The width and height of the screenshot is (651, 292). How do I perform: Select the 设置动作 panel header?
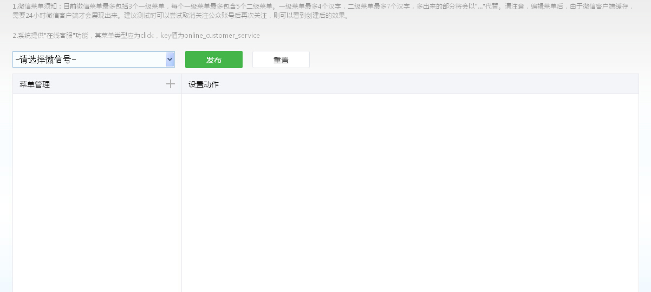[x=410, y=84]
